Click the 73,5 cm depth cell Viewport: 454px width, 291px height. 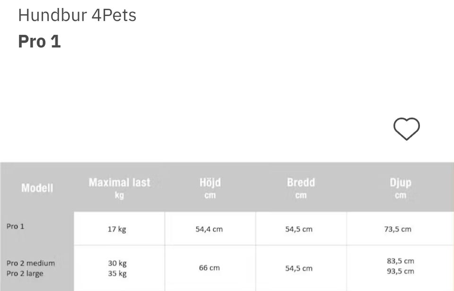coord(398,230)
